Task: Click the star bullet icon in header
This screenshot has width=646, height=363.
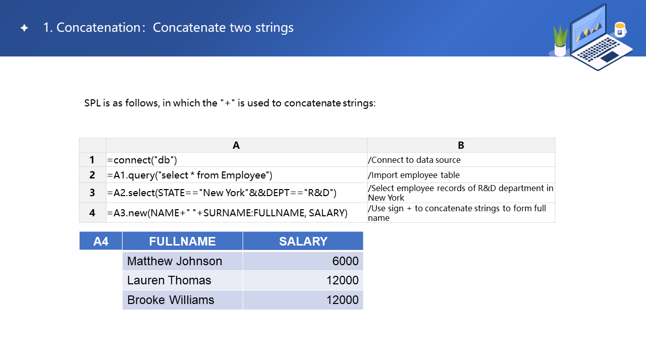Action: (24, 28)
